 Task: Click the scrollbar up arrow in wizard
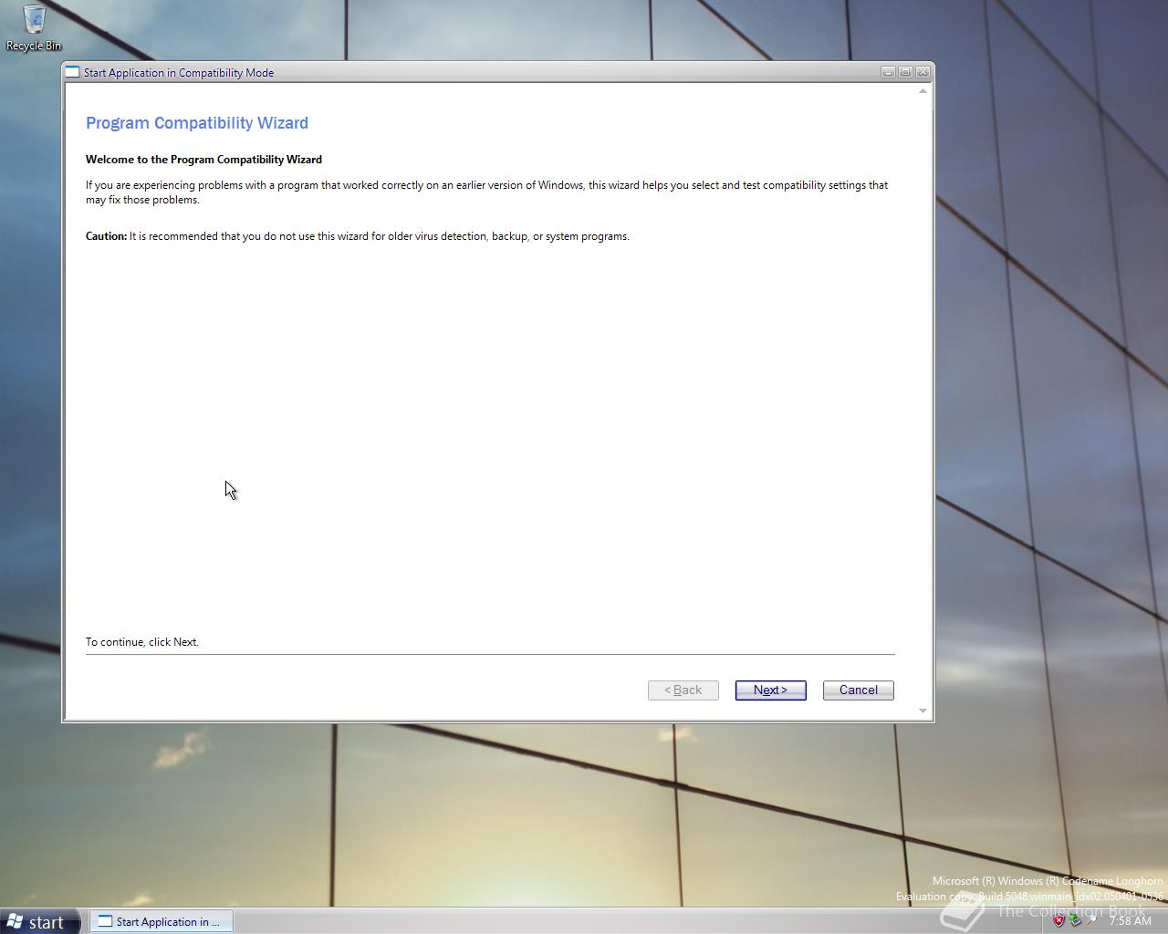pos(923,90)
